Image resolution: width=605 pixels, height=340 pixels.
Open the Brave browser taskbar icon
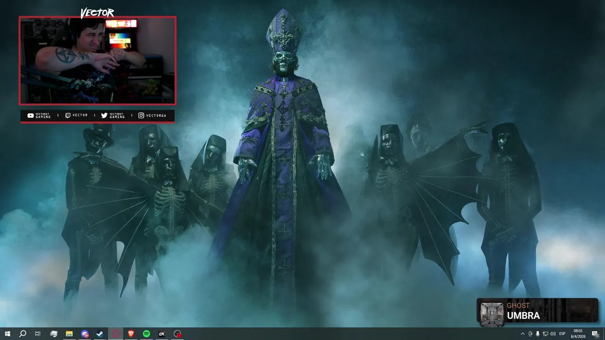point(131,334)
